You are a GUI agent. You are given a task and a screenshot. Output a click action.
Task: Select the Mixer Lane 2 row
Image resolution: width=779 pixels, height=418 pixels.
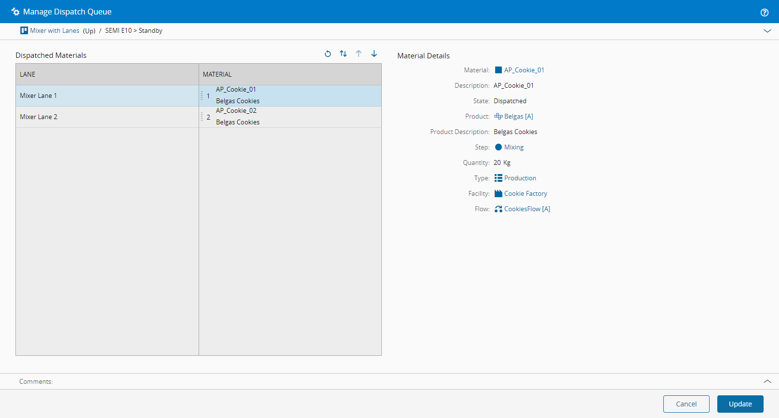point(39,117)
